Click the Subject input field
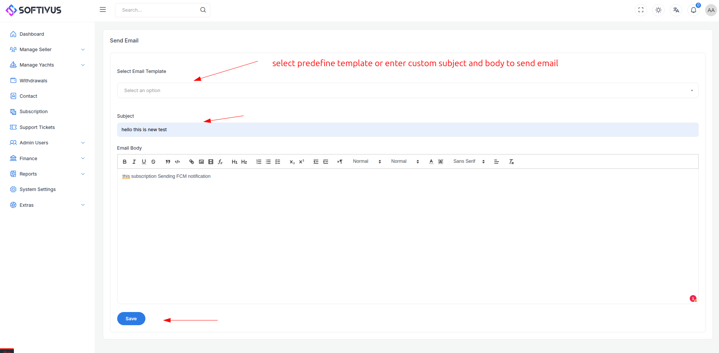The image size is (719, 353). pos(408,130)
